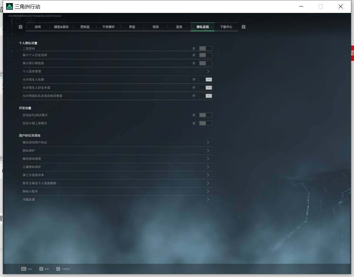
Task: Toggle 允许预组队队友观战物资搜索 switch
Action: click(x=206, y=96)
